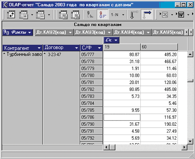Open dropdown next to collapse table icon

coord(49,14)
